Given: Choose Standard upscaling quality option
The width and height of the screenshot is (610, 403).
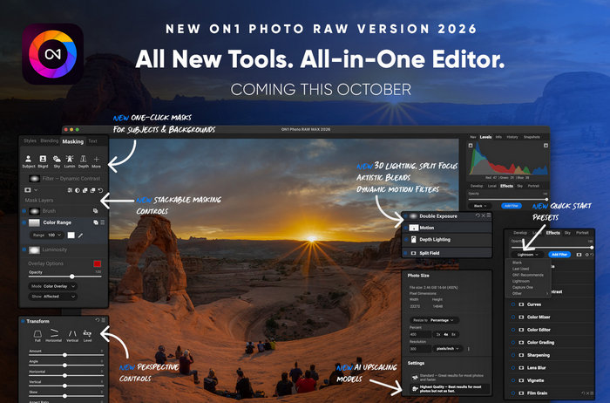Looking at the screenshot, I should (x=449, y=378).
